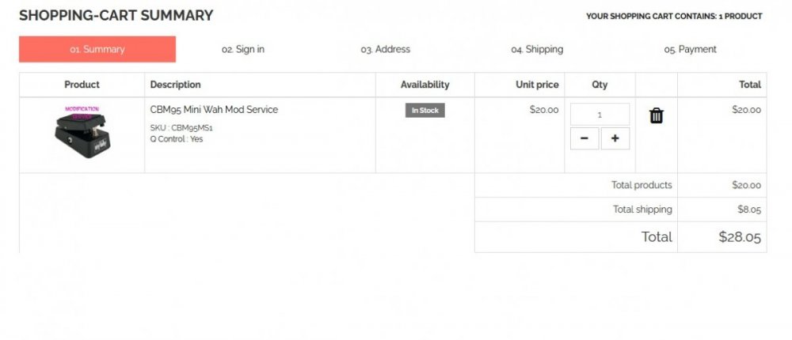Jump to the 05. Payment step
Screen dimensions: 792x340
690,49
